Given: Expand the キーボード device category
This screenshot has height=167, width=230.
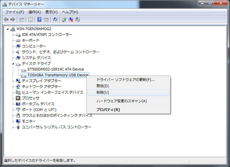Looking at the screenshot, I should 13,40.
